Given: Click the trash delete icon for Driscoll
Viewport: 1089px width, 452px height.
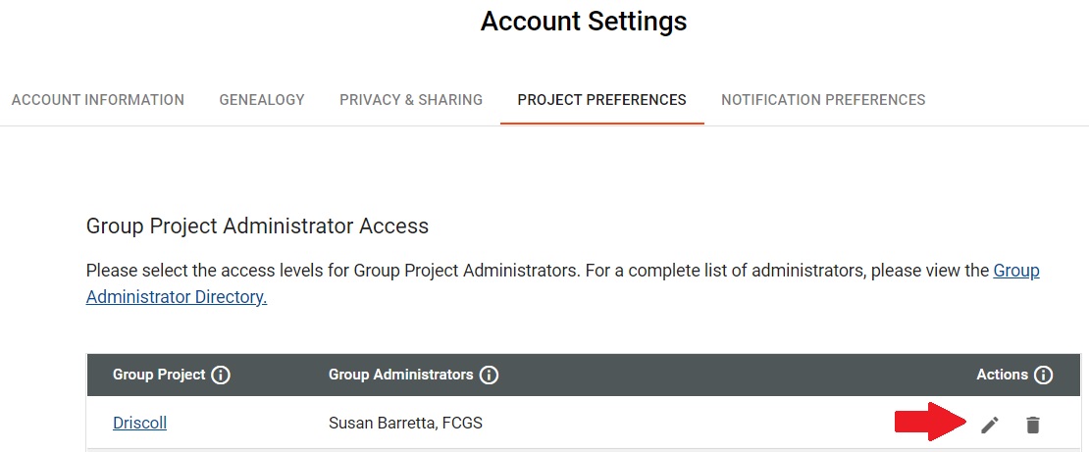Looking at the screenshot, I should point(1033,425).
